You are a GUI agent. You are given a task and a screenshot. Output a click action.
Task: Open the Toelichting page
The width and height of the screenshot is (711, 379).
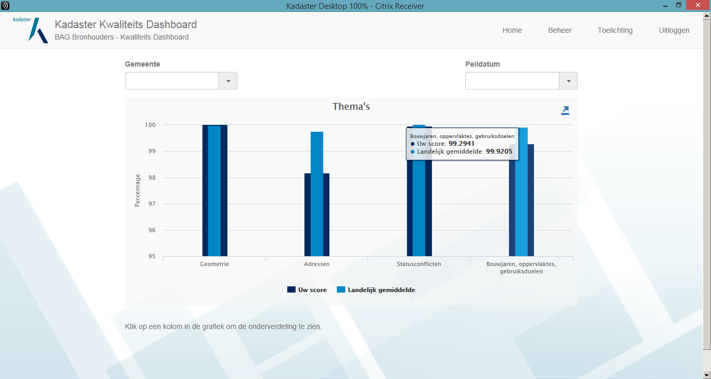615,30
